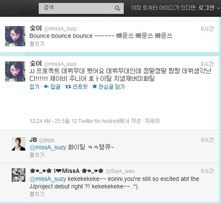The height and width of the screenshot is (204, 221).
Task: Open suzy's avatar on the Bounce tweet
Action: (x=15, y=36)
